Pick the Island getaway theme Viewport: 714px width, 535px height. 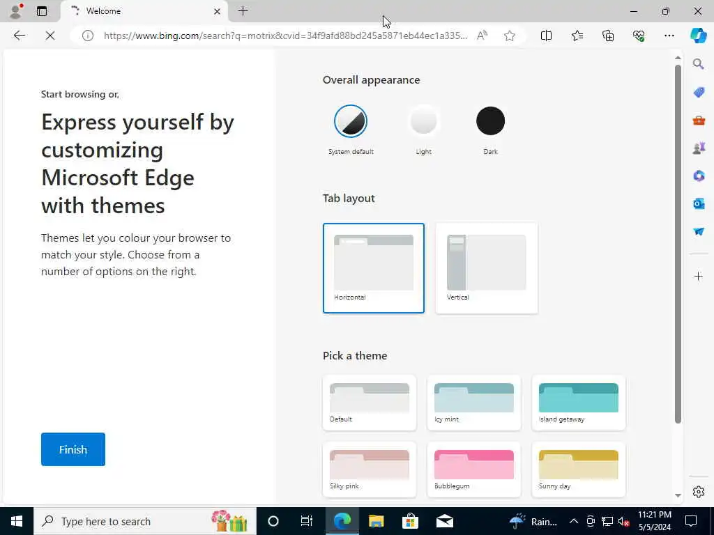pyautogui.click(x=578, y=403)
